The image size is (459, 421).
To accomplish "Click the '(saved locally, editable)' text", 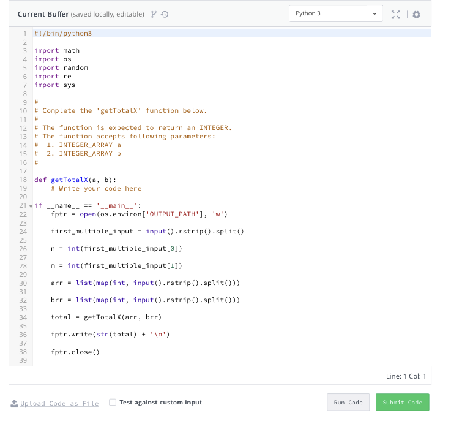I will pyautogui.click(x=108, y=14).
